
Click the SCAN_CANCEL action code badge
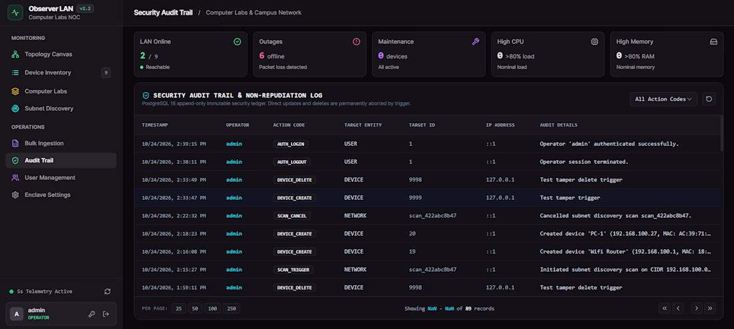coord(292,216)
